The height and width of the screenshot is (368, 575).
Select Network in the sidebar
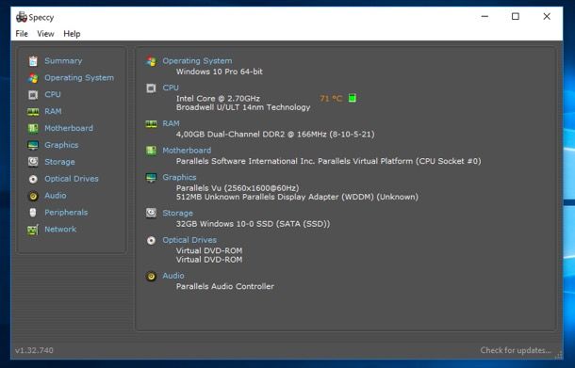60,230
